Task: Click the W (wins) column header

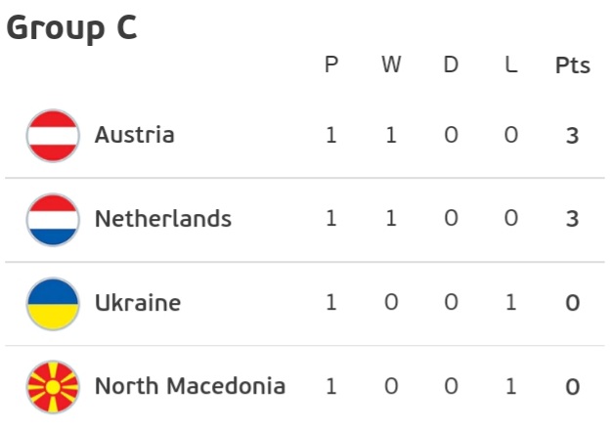Action: (x=391, y=65)
